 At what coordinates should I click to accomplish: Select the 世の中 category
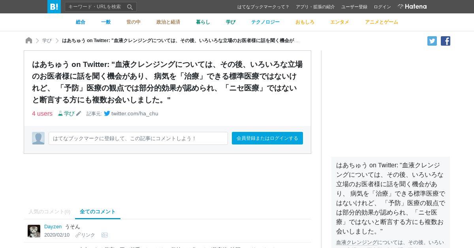tap(134, 22)
